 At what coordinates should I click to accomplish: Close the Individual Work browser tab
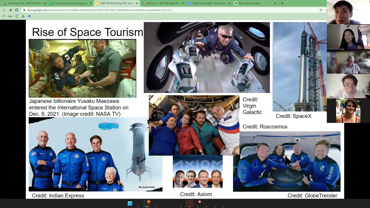(45, 3)
